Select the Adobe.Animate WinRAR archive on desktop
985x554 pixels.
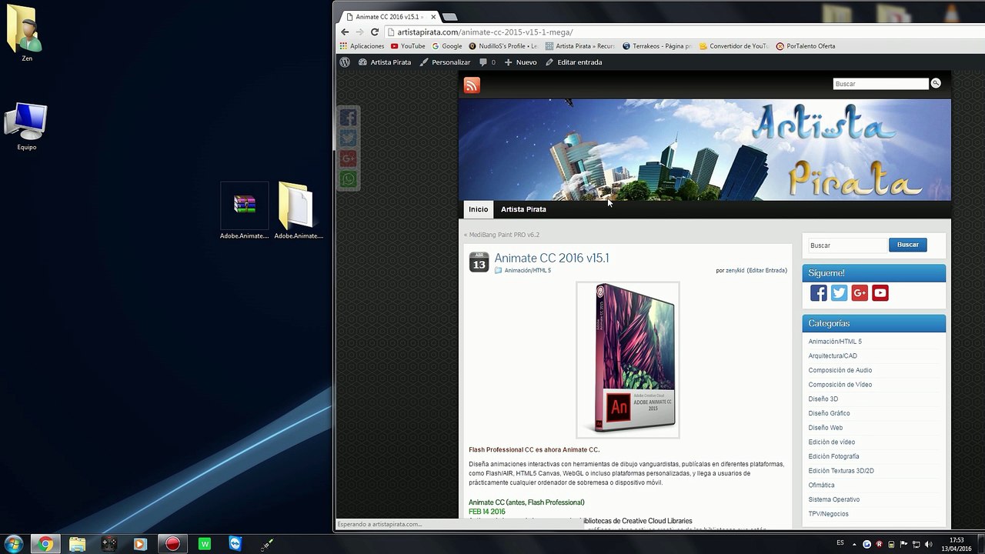[x=245, y=212]
